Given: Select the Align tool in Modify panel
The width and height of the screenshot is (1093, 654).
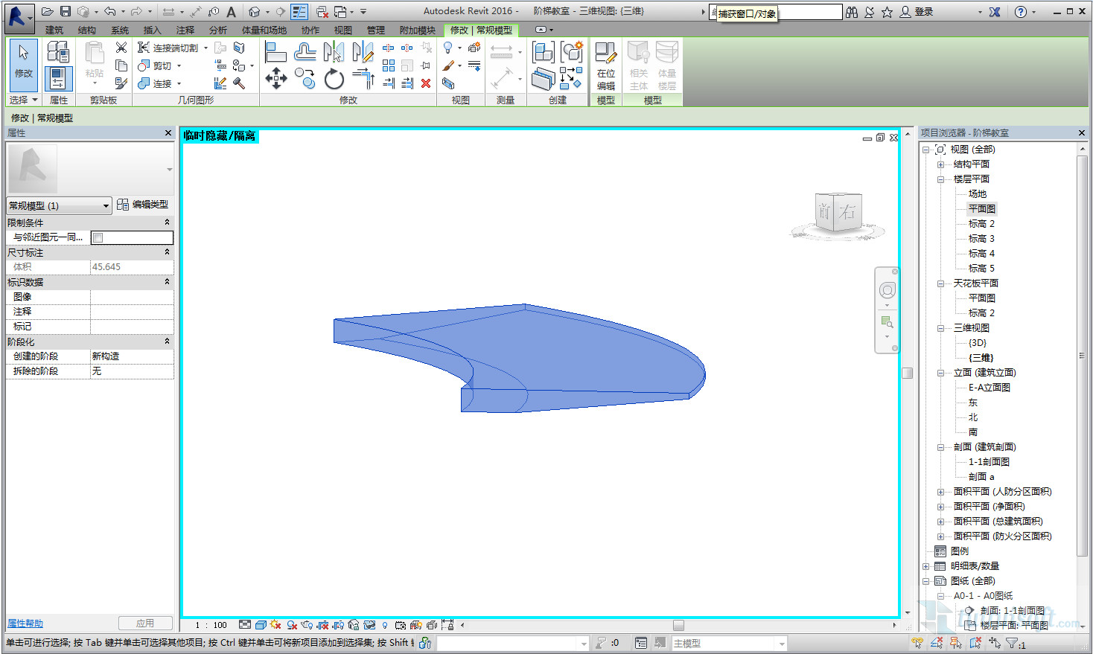Looking at the screenshot, I should click(276, 51).
